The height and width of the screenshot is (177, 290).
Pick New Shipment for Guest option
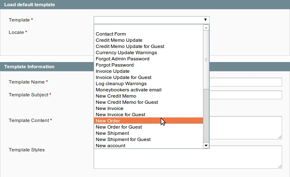[148, 139]
